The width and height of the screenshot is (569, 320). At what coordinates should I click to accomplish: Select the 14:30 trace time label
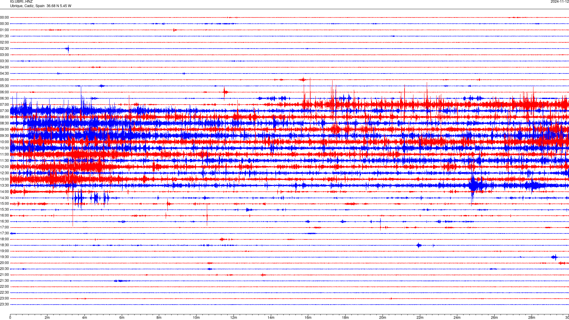pos(4,198)
